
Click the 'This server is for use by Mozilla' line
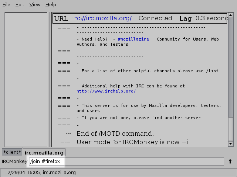149,108
